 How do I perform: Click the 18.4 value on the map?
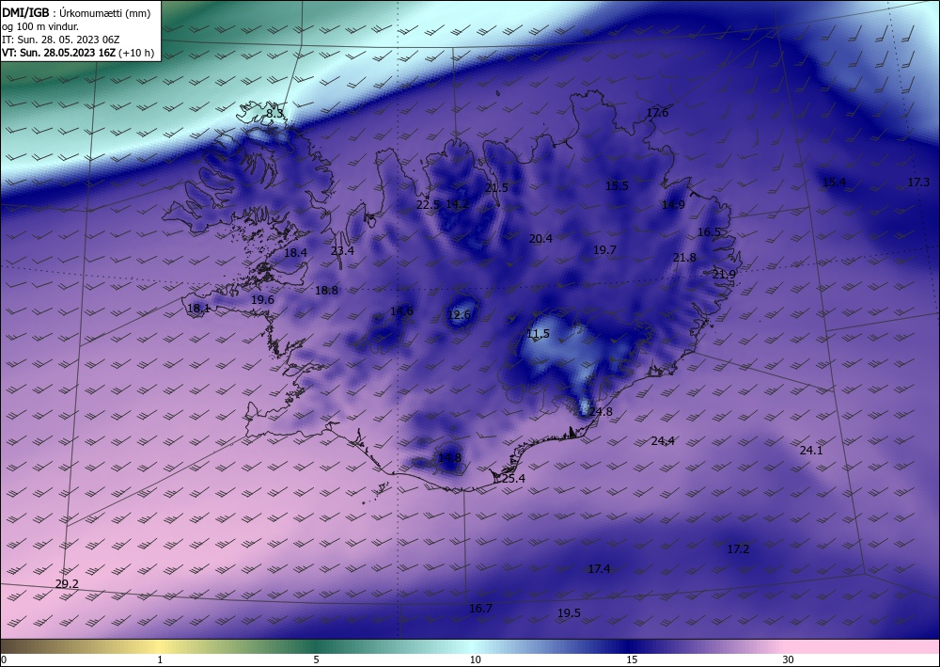click(x=295, y=253)
